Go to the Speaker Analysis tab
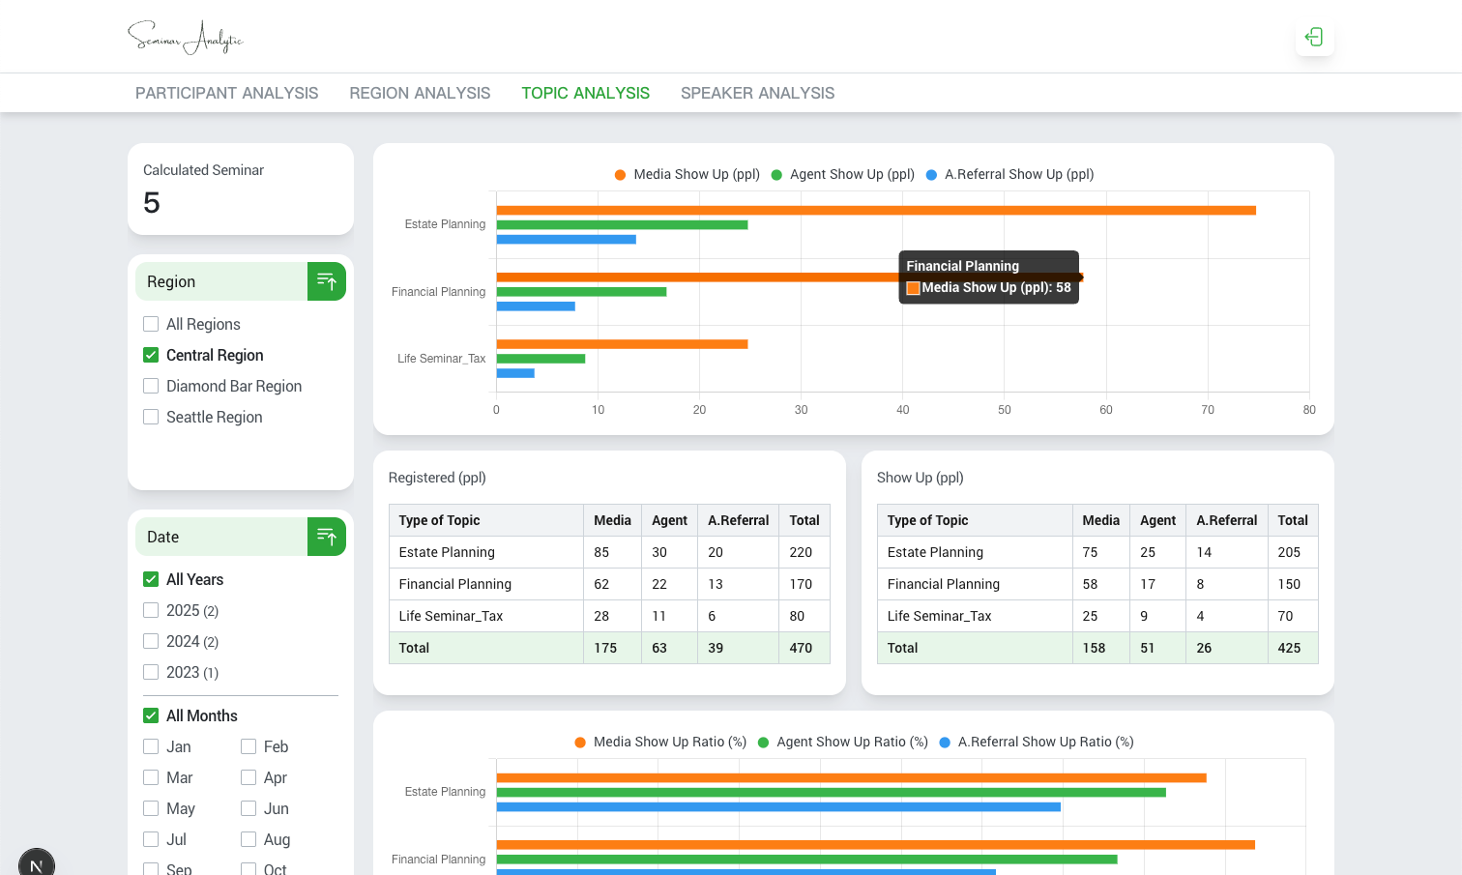Viewport: 1462px width, 875px height. click(x=757, y=93)
